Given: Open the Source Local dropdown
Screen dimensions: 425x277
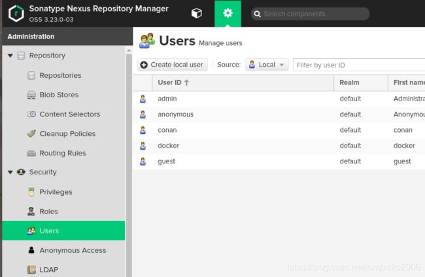Looking at the screenshot, I should (267, 65).
